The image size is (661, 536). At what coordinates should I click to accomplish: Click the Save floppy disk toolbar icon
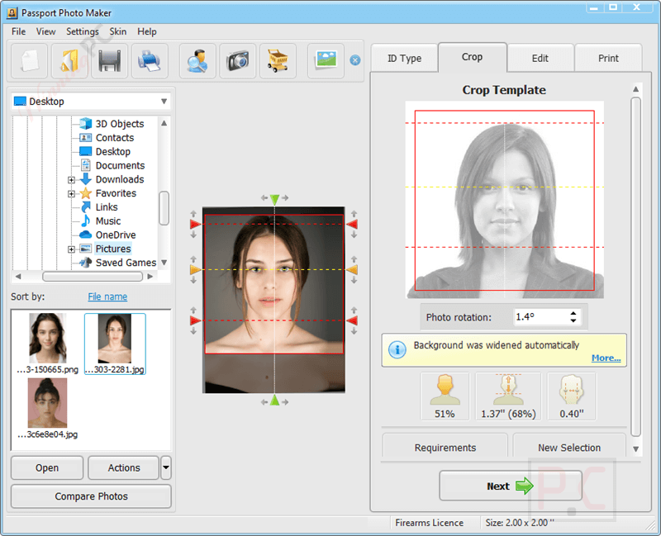(x=109, y=61)
